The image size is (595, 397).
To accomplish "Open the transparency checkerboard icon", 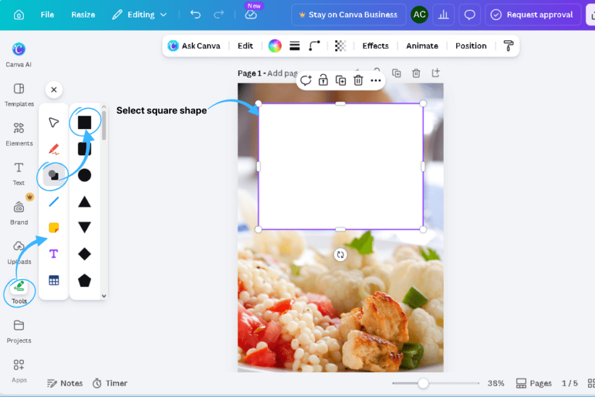I will 340,46.
